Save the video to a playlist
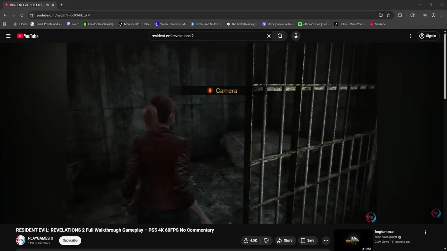447x251 pixels. 308,241
